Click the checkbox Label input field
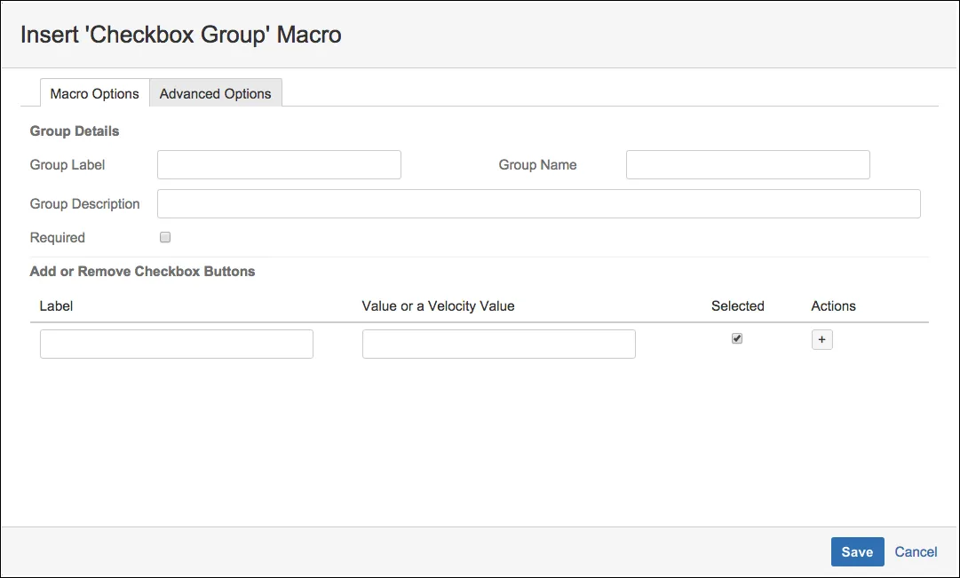The image size is (960, 578). (x=177, y=344)
